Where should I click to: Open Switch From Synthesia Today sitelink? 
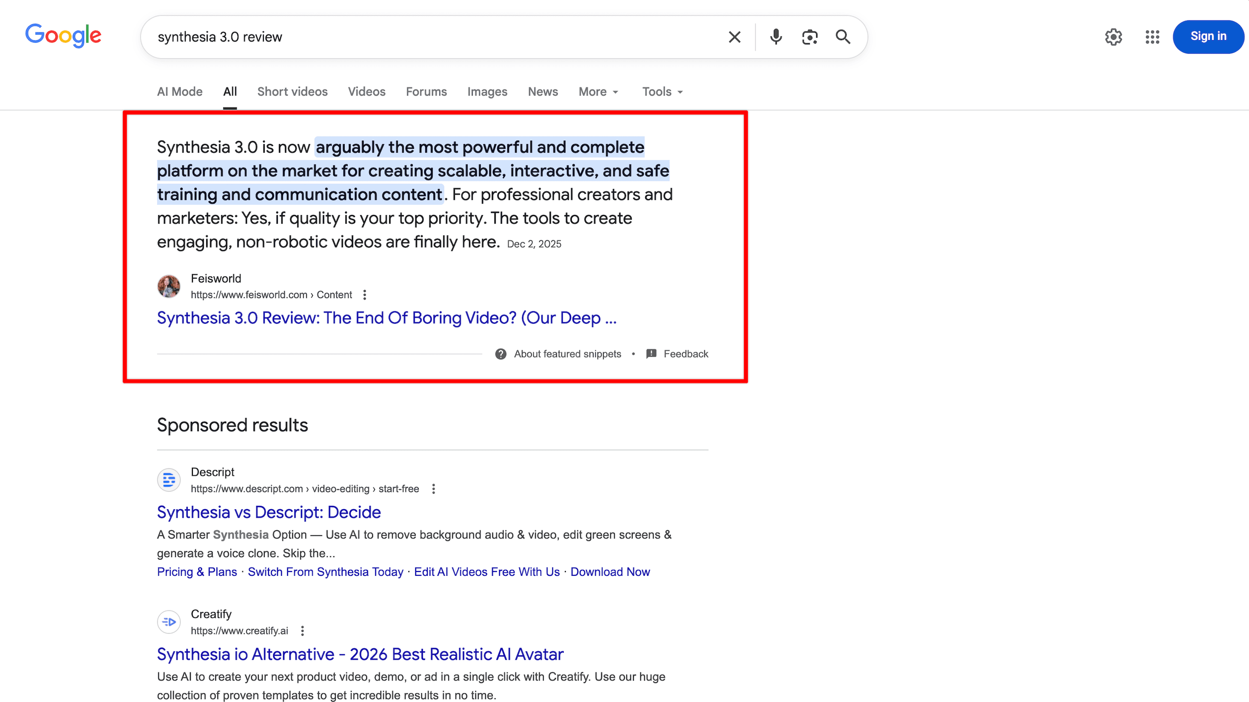[x=326, y=572]
